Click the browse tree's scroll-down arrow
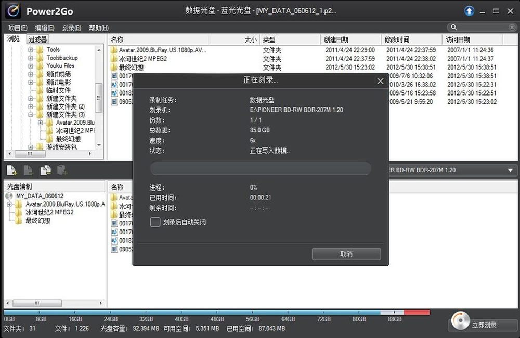The width and height of the screenshot is (520, 338). point(99,145)
